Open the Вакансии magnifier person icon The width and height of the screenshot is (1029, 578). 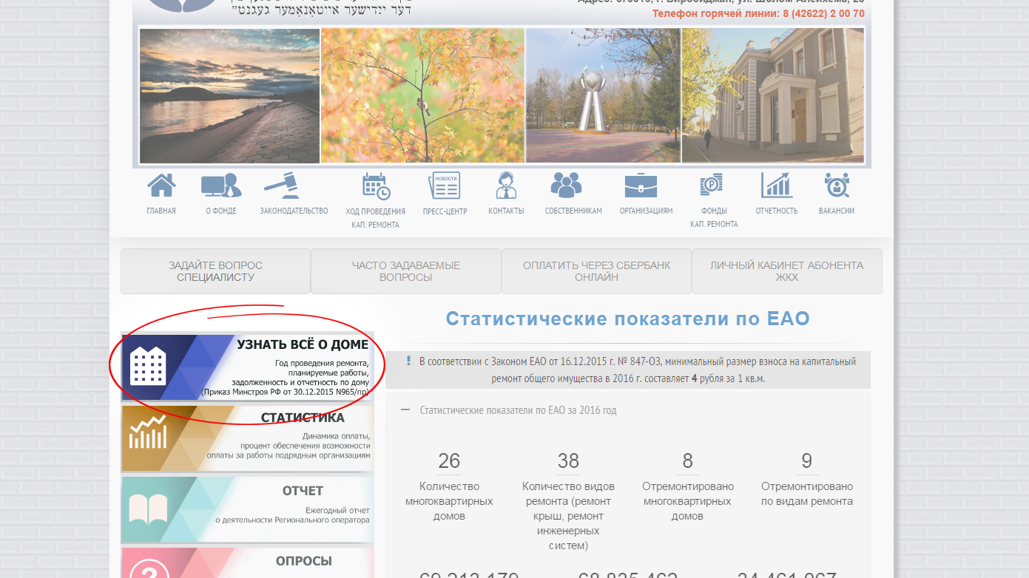click(x=837, y=185)
